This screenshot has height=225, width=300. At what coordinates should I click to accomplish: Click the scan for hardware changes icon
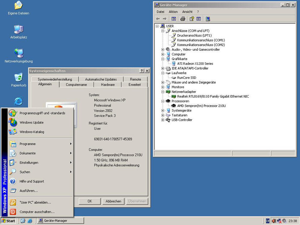(208, 19)
